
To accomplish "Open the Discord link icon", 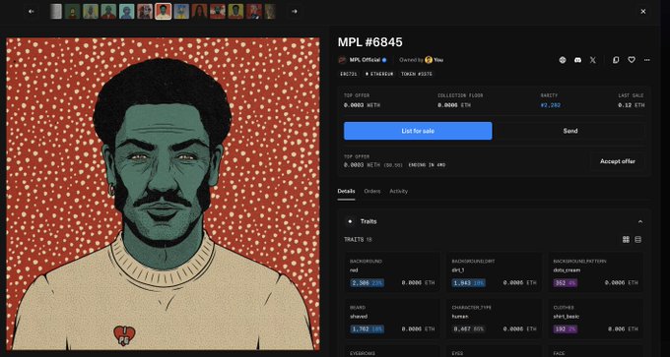I will pyautogui.click(x=577, y=60).
